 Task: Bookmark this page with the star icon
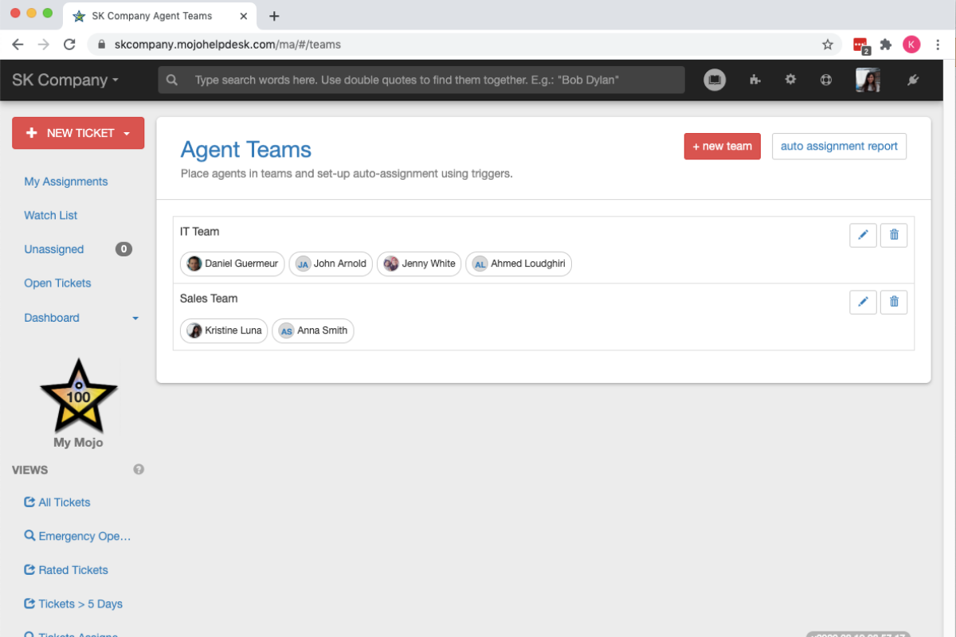pyautogui.click(x=828, y=45)
